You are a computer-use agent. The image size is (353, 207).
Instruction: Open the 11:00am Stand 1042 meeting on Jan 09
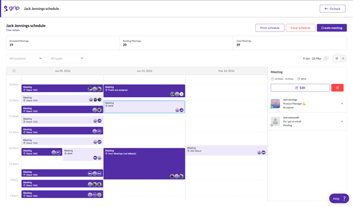62,120
